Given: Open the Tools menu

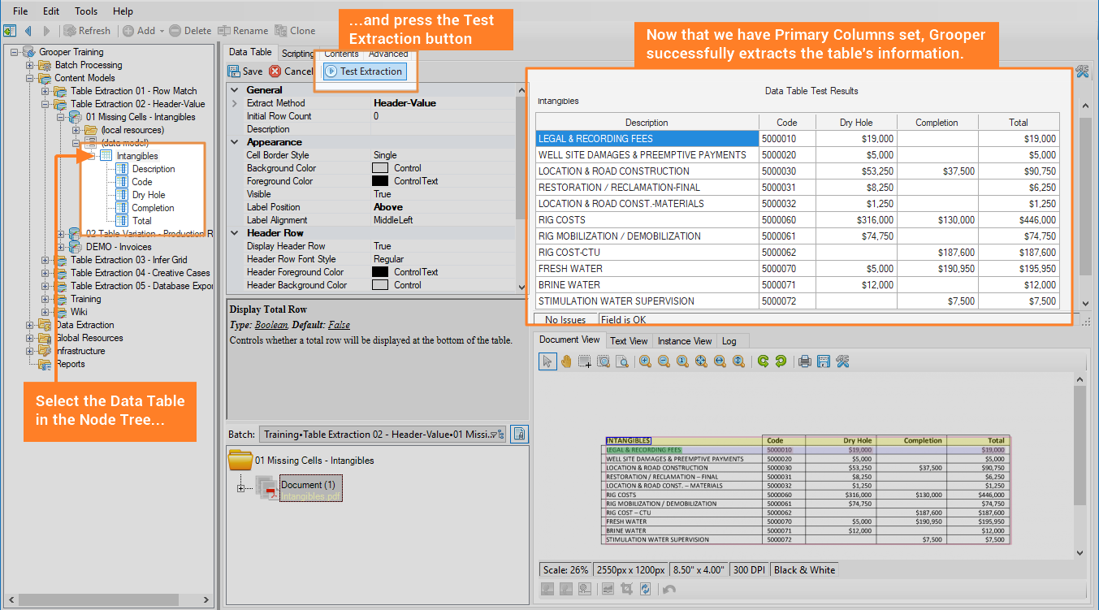Looking at the screenshot, I should (86, 11).
